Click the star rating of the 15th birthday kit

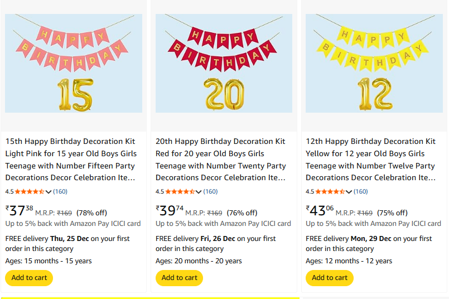[30, 192]
